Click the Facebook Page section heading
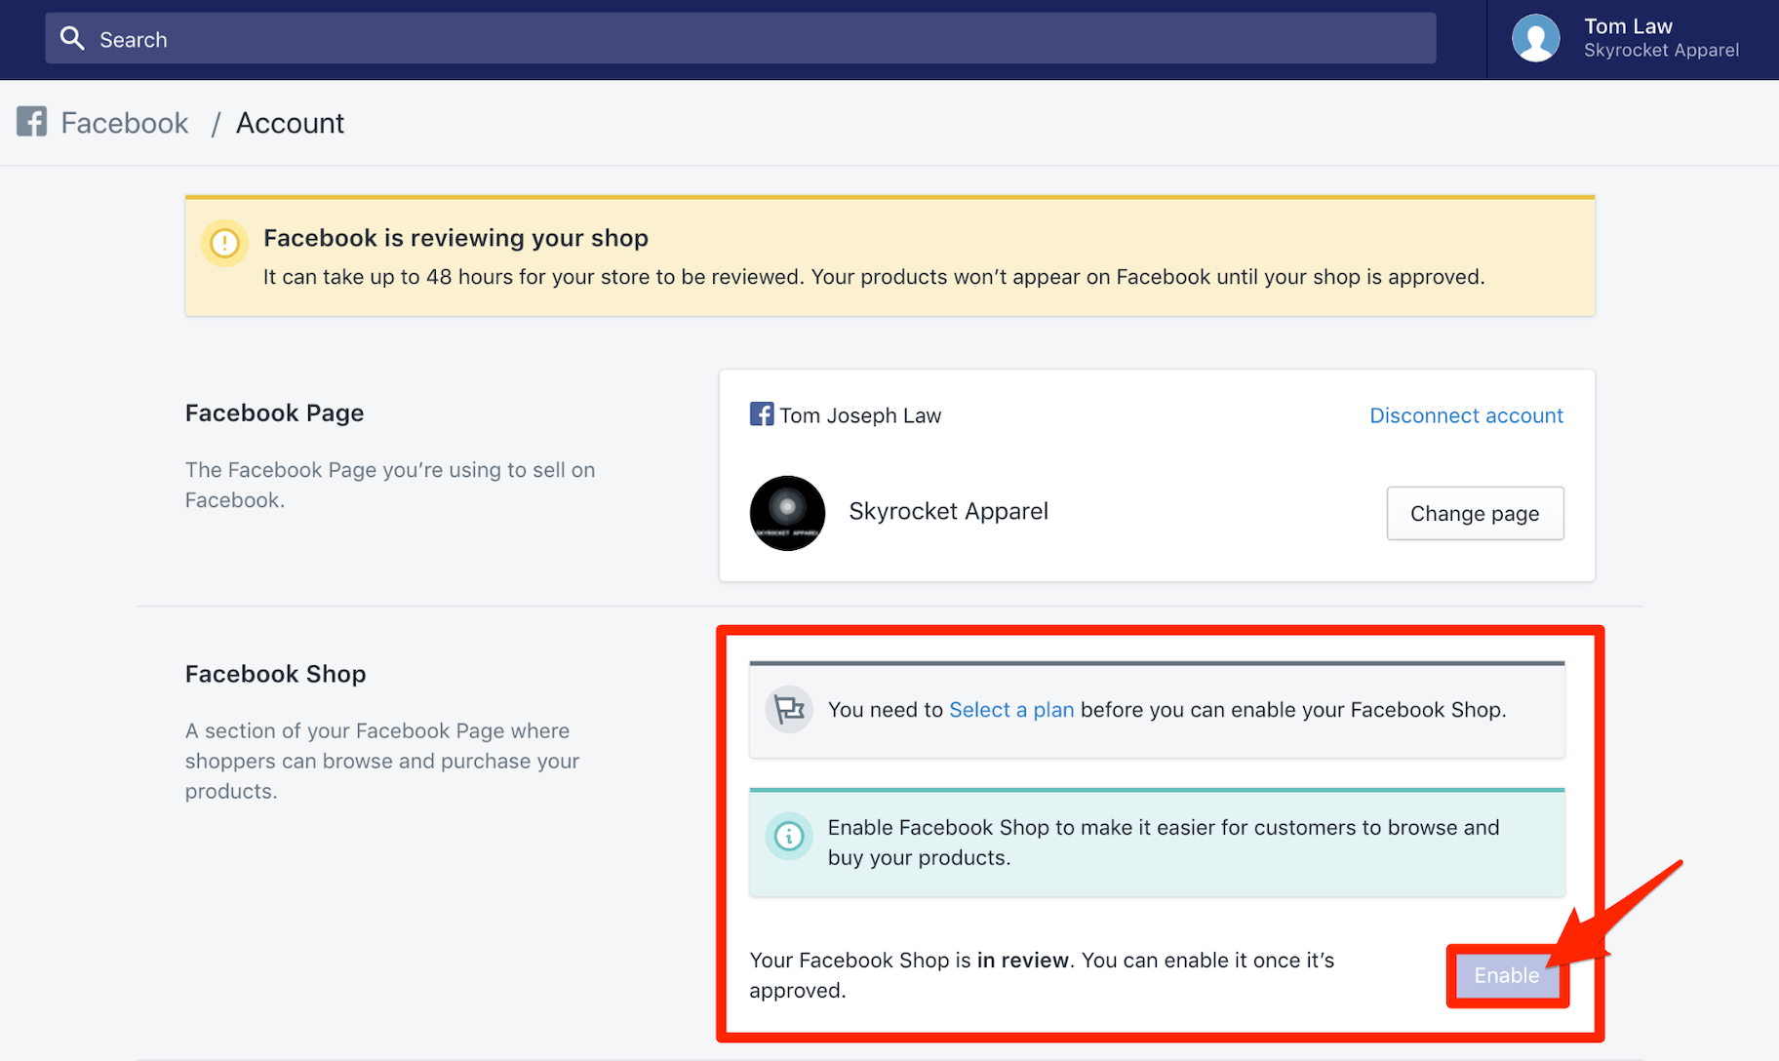This screenshot has width=1779, height=1061. coord(274,413)
